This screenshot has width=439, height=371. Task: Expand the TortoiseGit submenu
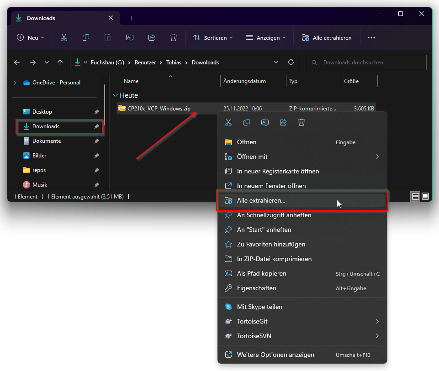pos(377,321)
